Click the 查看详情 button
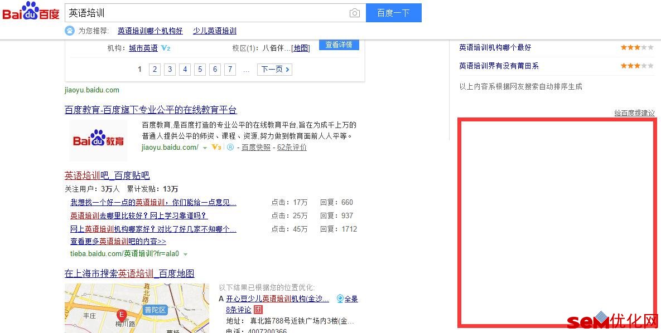 point(339,45)
